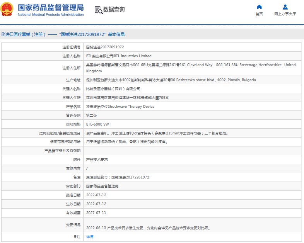Viewport: 304px width, 243px height.
Task: Select the Cleveland Way registrant address
Action: pyautogui.click(x=191, y=68)
